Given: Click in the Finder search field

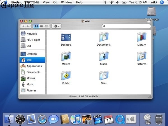Looking at the screenshot, I should point(126,26).
